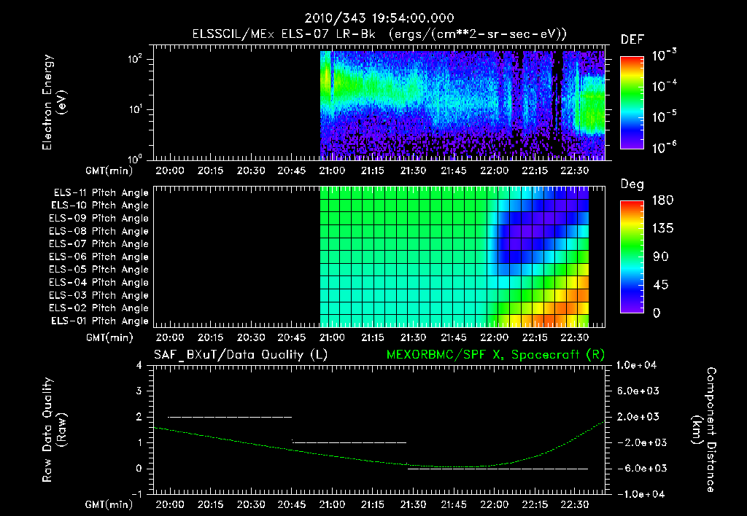Click the ELS-11 Pitch Angle row label
Viewport: 747px width, 516px height.
click(101, 193)
